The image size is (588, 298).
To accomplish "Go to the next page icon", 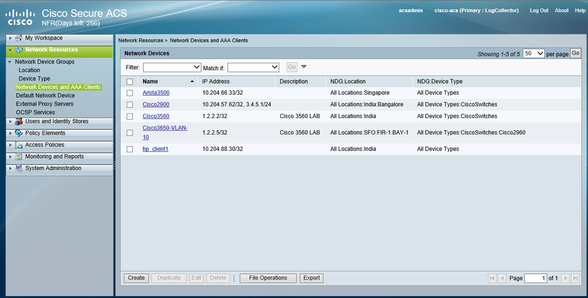I will pyautogui.click(x=565, y=278).
